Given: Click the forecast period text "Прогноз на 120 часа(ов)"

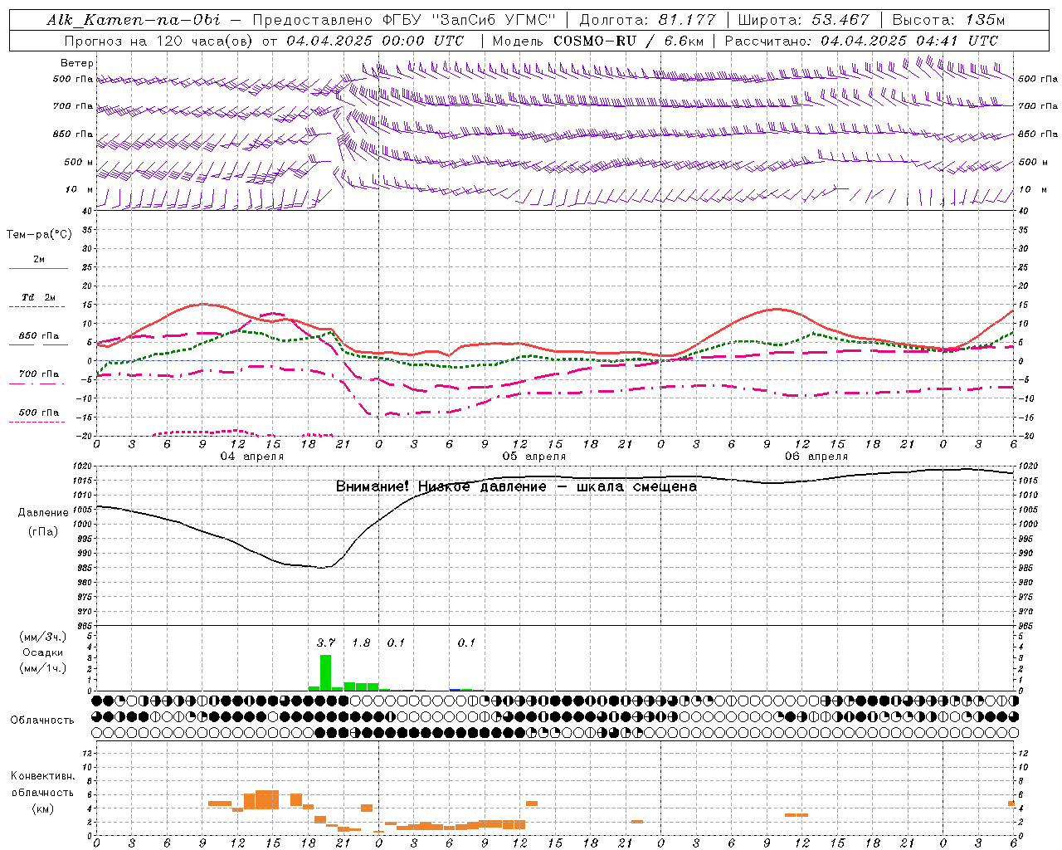Looking at the screenshot, I should pyautogui.click(x=158, y=41).
